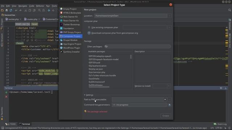This screenshot has width=232, height=130.
Task: Open Terminal tool window tab
Action: [x=25, y=124]
